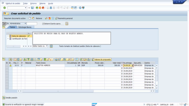Delete the note text with the trash icon
189x106 pixels.
click(x=51, y=46)
